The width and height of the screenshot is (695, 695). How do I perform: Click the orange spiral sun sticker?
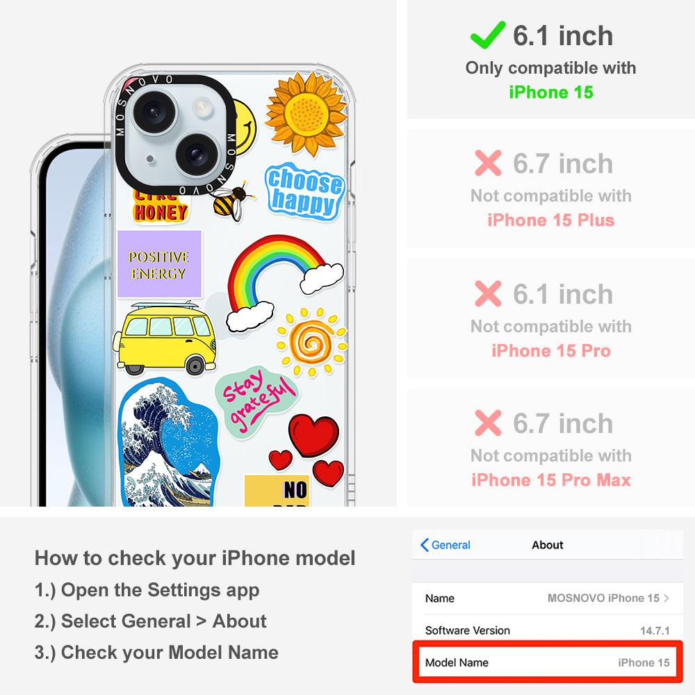click(x=311, y=343)
